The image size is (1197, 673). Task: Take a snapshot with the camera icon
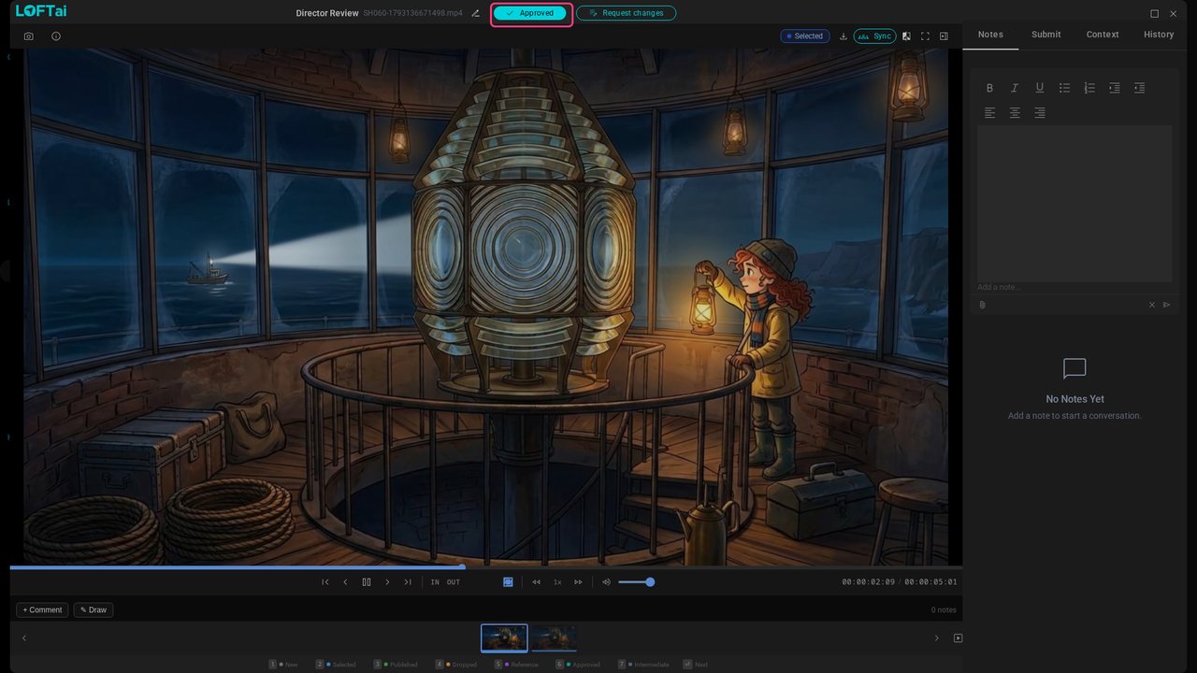click(x=29, y=36)
